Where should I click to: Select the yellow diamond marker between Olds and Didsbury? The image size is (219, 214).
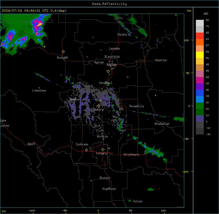[99, 106]
